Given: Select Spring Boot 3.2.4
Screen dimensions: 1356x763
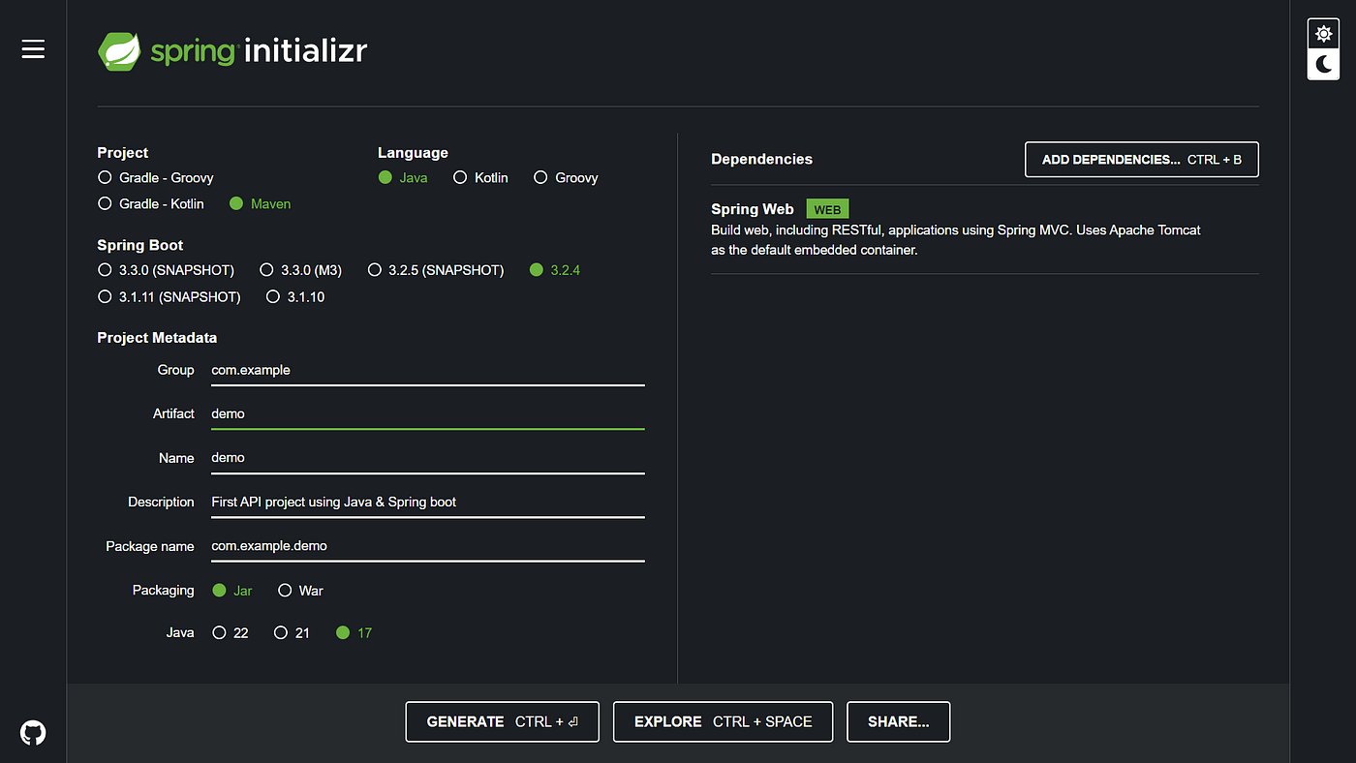Looking at the screenshot, I should (x=555, y=270).
